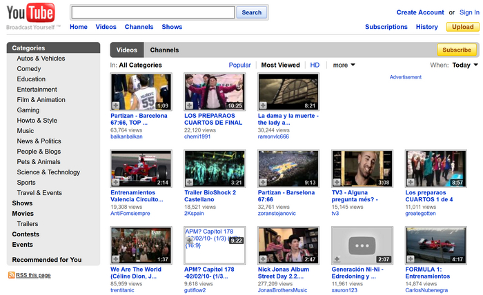Add Generación Ni-Ni video to queue
Screen dimensions: 483x295
pyautogui.click(x=337, y=259)
